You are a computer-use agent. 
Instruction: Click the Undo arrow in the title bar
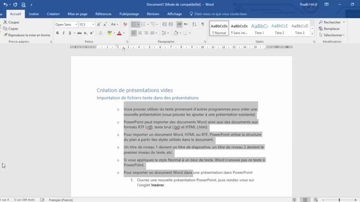pyautogui.click(x=5, y=4)
